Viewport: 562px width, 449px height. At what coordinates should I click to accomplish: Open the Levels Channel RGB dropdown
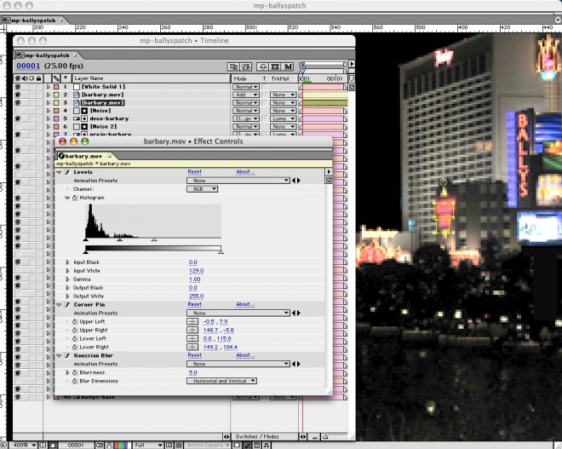coord(202,189)
